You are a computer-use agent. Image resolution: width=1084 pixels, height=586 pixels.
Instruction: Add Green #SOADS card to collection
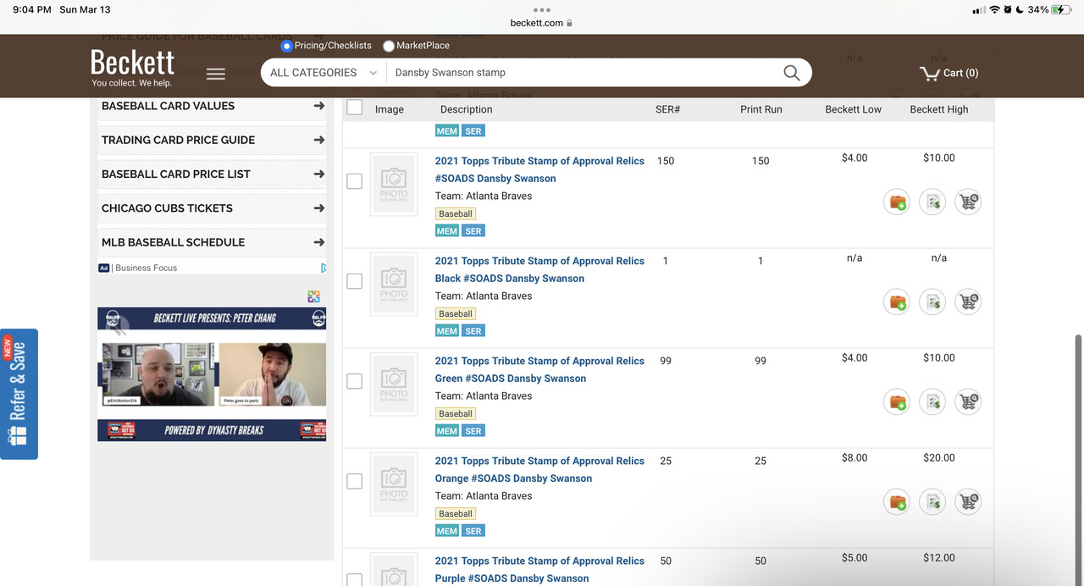click(897, 401)
